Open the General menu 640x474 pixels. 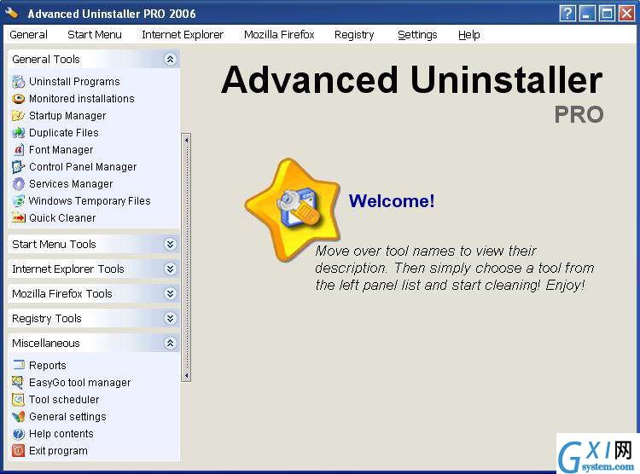coord(28,35)
